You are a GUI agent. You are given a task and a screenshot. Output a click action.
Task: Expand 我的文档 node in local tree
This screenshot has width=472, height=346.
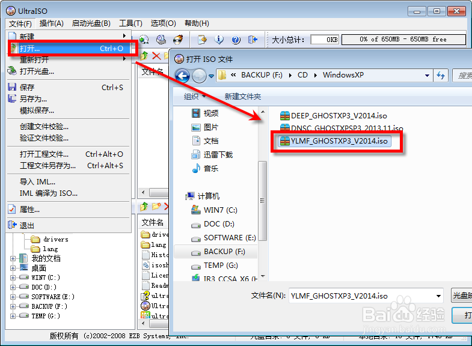(x=13, y=258)
